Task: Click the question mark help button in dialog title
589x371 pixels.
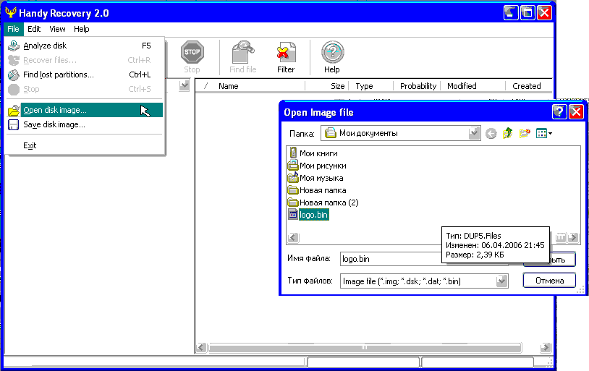Action: click(x=559, y=112)
